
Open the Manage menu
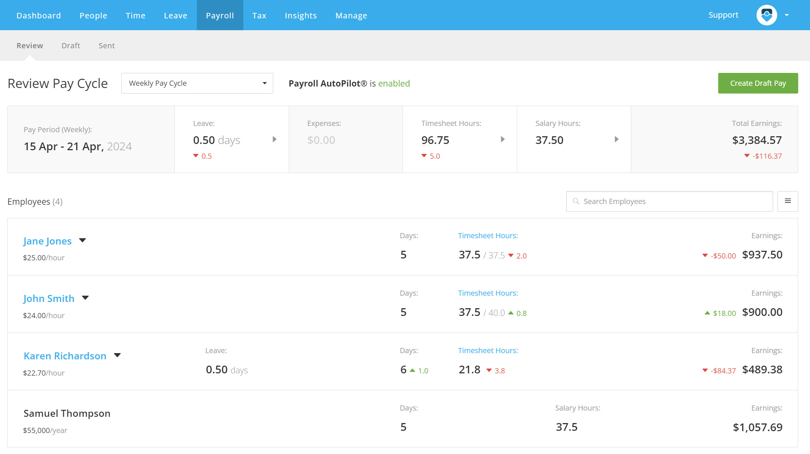click(x=351, y=15)
